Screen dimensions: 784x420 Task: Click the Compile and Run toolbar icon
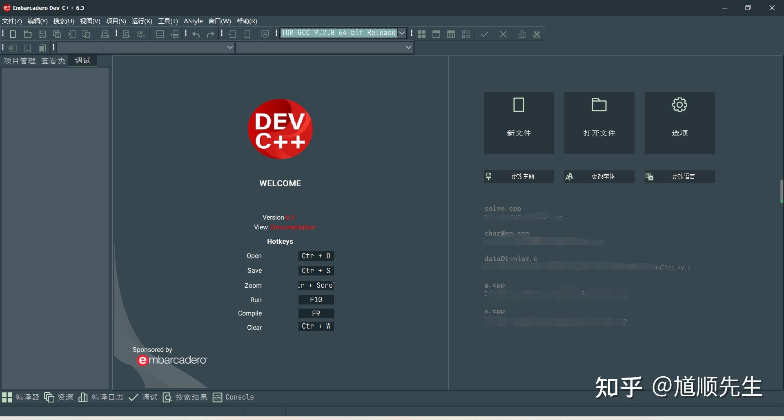[x=451, y=34]
